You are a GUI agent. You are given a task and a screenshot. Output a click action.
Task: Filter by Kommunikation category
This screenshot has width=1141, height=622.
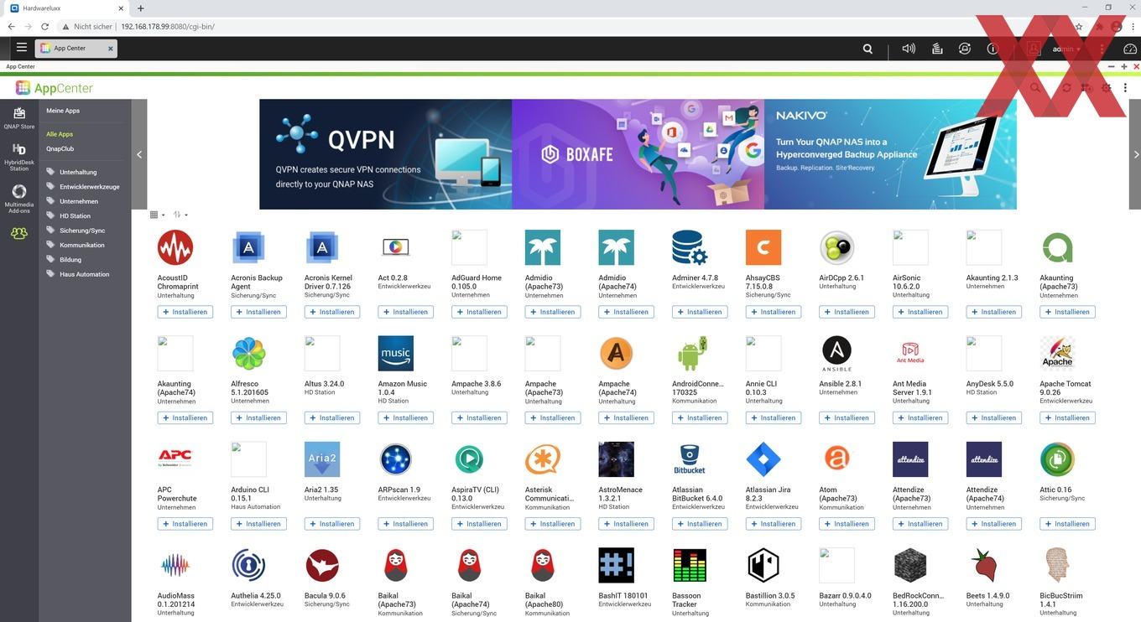click(x=82, y=245)
